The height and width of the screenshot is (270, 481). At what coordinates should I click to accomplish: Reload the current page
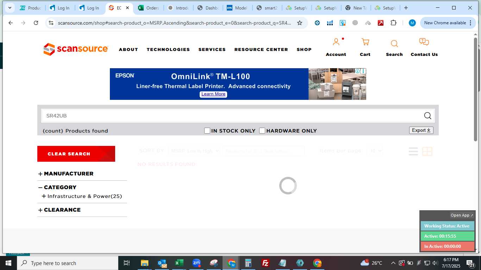point(36,23)
